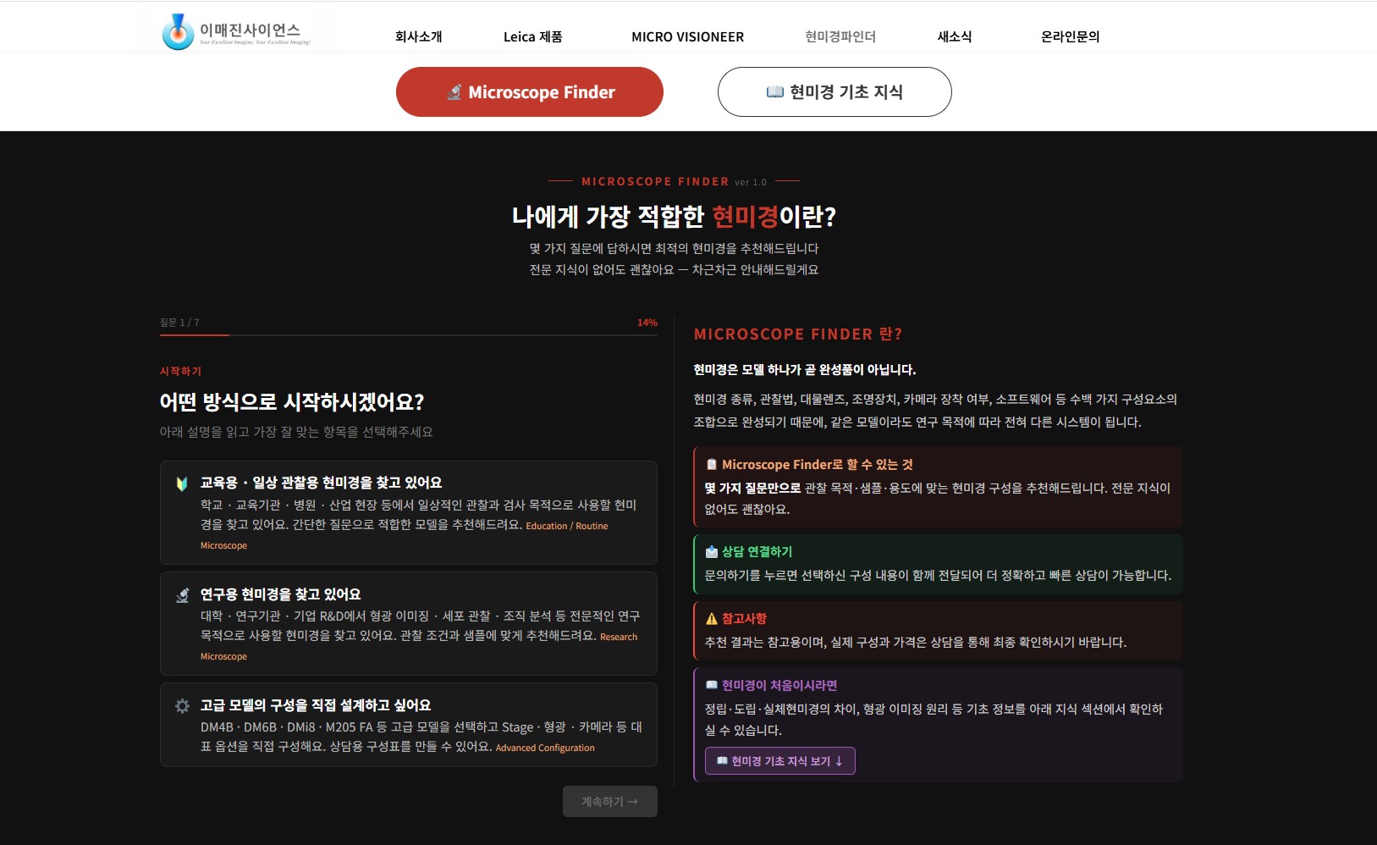
Task: Click the gear icon for 고급 모델 option
Action: coord(182,706)
